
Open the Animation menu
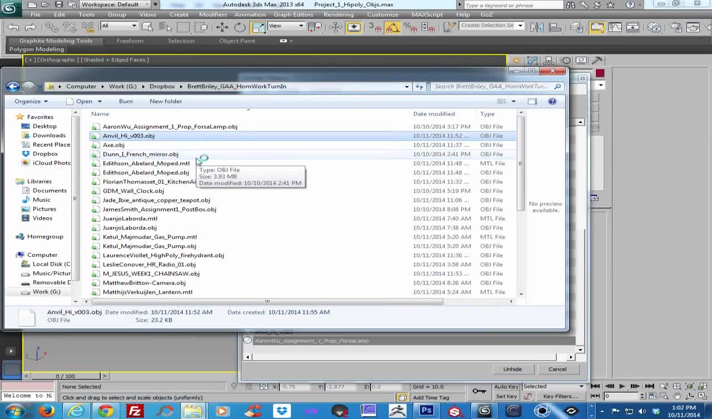coord(250,14)
